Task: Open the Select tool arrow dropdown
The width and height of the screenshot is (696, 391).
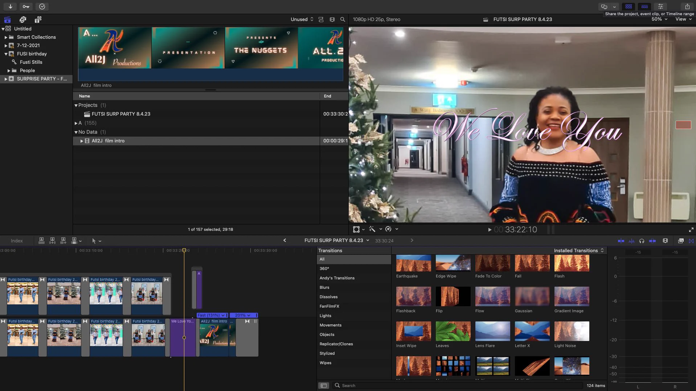Action: click(97, 241)
